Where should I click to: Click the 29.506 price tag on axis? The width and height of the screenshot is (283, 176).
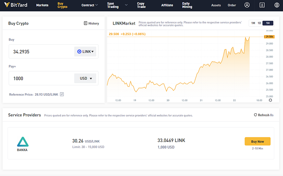(x=269, y=37)
